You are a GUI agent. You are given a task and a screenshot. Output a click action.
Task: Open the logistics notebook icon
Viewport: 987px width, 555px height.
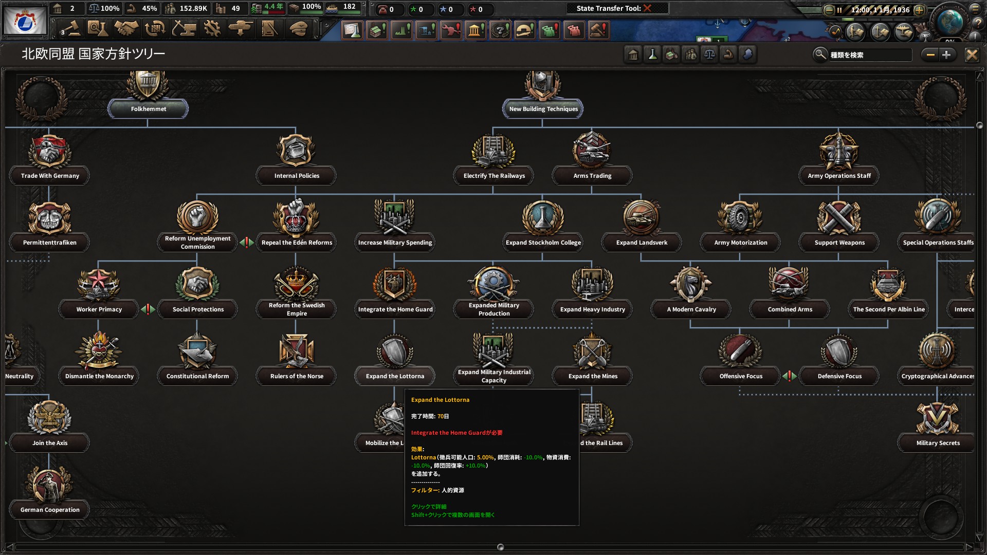pos(269,29)
